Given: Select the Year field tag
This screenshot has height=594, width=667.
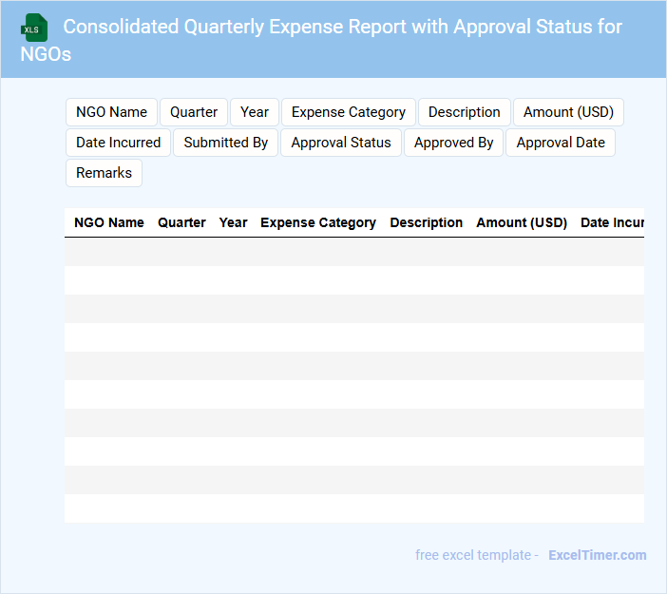Looking at the screenshot, I should click(255, 112).
